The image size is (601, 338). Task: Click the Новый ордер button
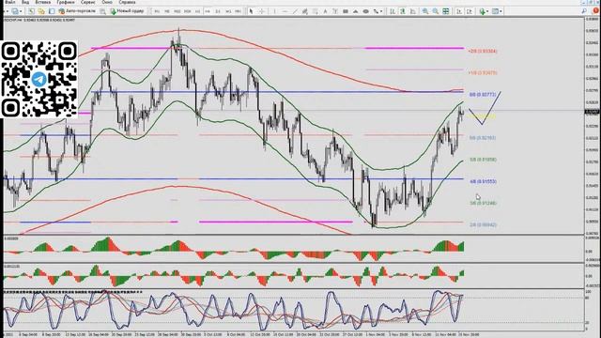(128, 11)
